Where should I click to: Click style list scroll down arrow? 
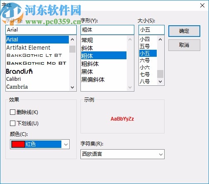coord(130,87)
